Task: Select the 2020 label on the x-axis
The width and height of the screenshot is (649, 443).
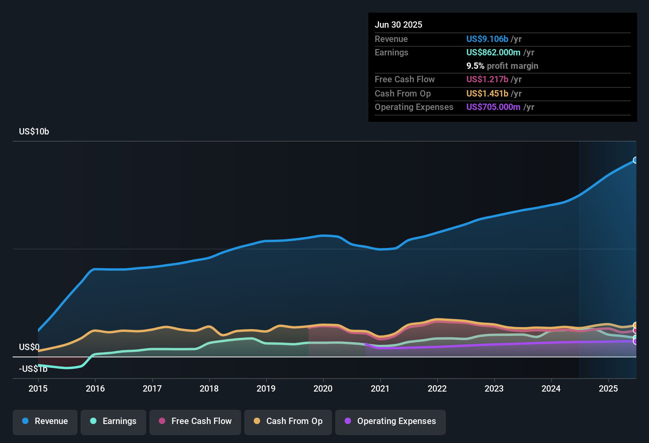Action: [323, 389]
